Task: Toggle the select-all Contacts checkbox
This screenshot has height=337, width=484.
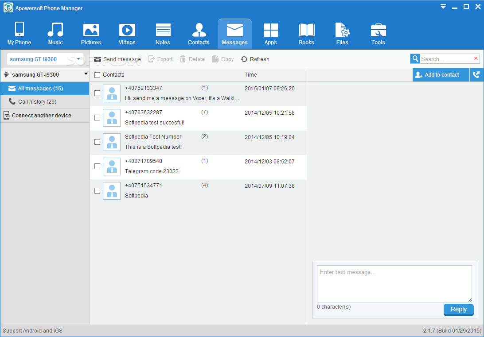Action: coord(97,75)
